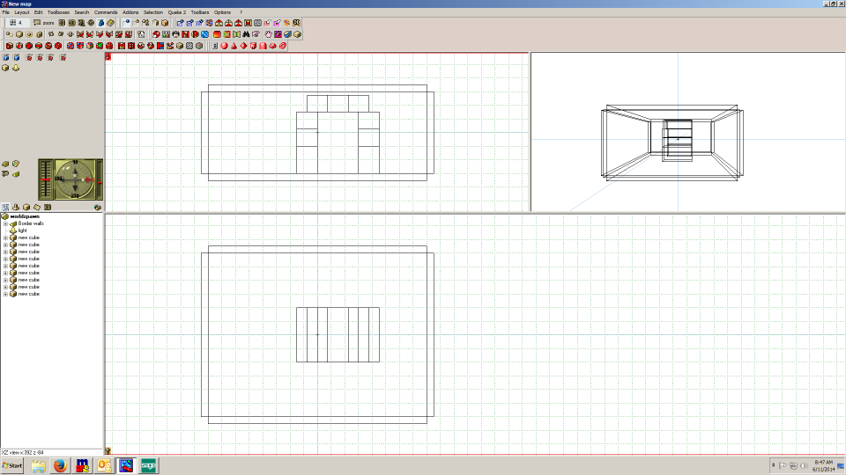Click the tree view icon above worldspawn
846x475 pixels.
(x=5, y=208)
